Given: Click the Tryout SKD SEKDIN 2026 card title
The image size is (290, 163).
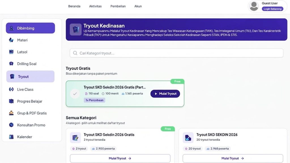Looking at the screenshot, I should 217,134.
